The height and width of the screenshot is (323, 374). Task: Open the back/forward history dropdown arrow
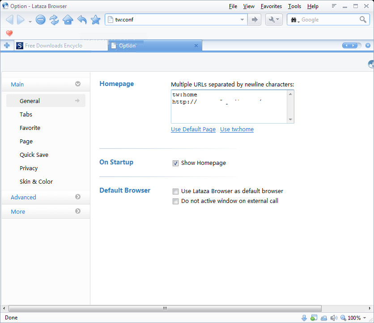click(30, 22)
